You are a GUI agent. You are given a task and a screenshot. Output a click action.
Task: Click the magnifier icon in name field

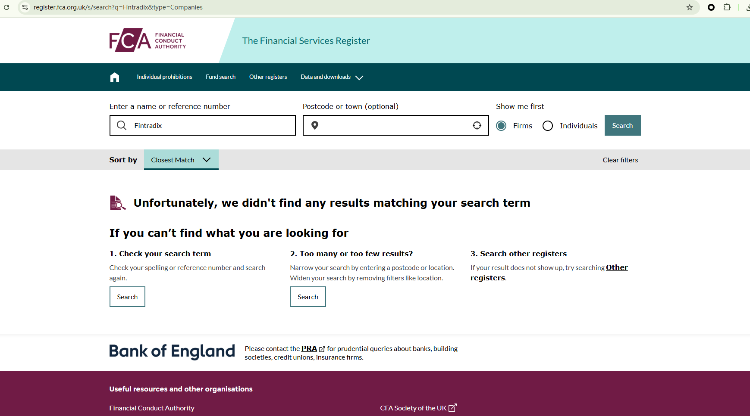[x=122, y=125]
